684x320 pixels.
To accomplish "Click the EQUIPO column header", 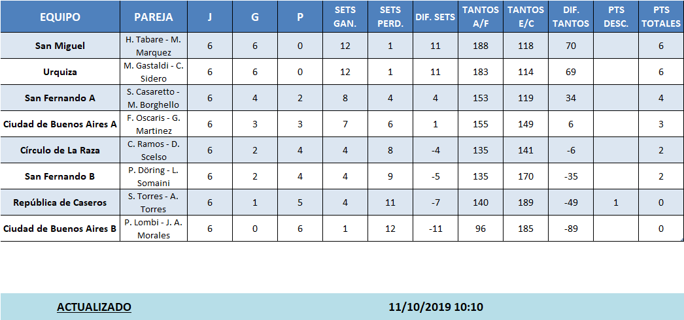I will (x=60, y=17).
